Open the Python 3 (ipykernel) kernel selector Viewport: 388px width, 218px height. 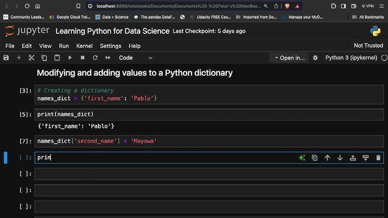click(x=351, y=58)
